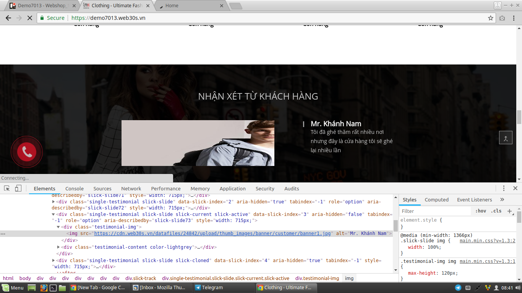This screenshot has width=522, height=293.
Task: Switch to the Telegram taskbar window
Action: point(223,288)
